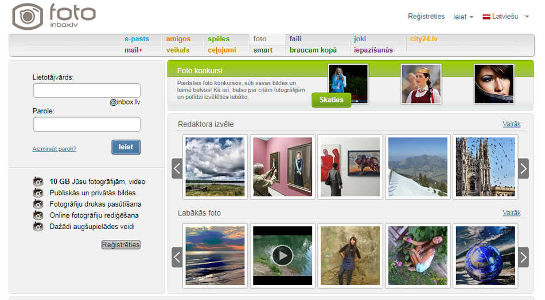Open the e-pasts navigation tab

[137, 39]
